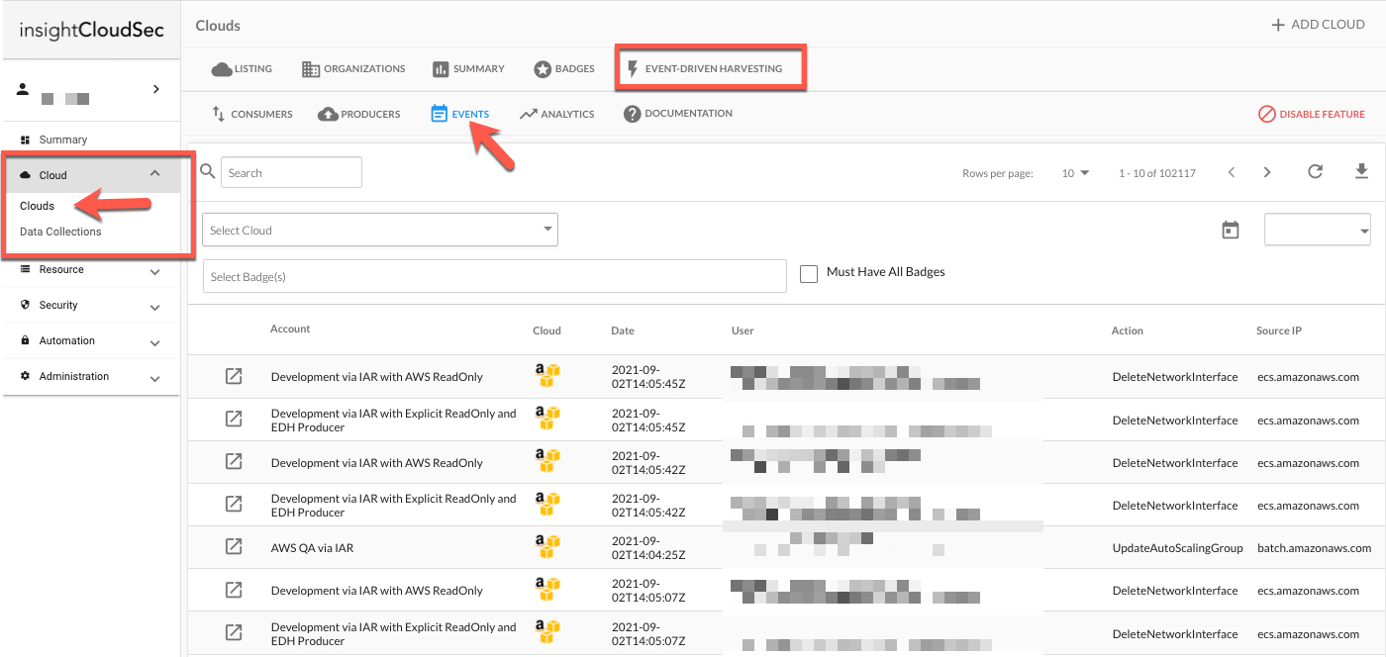
Task: Switch to the Analytics sub-tab
Action: [556, 114]
